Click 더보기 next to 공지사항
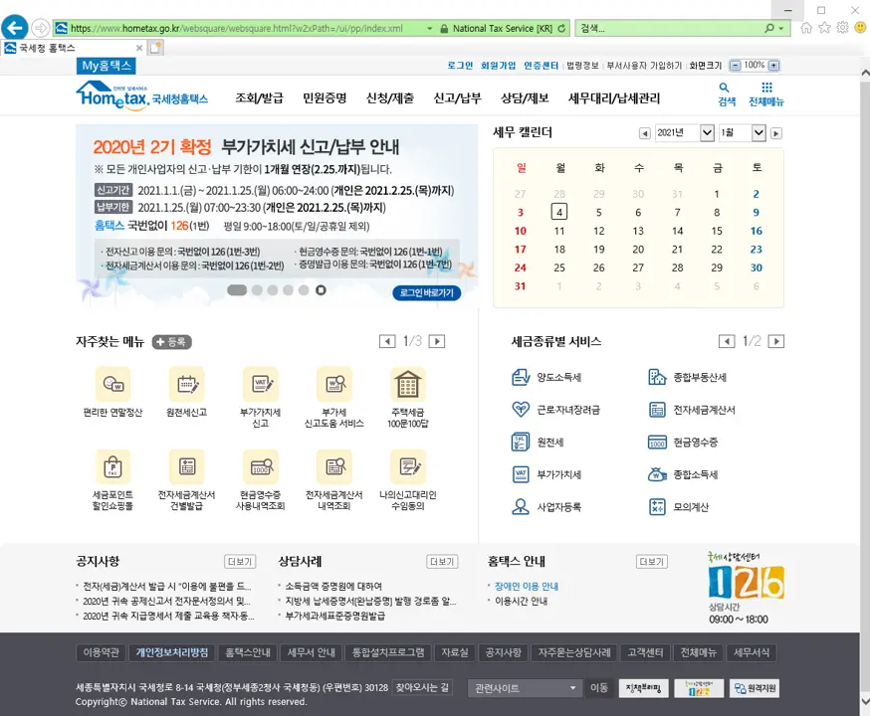Image resolution: width=870 pixels, height=716 pixels. tap(240, 562)
